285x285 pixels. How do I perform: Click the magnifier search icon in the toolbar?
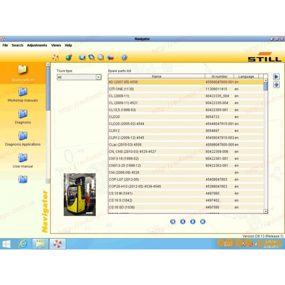92,57
